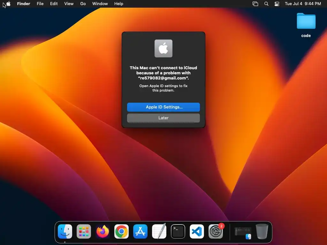327x245 pixels.
Task: Click the Stage Manager icon in menu bar
Action: 255,4
